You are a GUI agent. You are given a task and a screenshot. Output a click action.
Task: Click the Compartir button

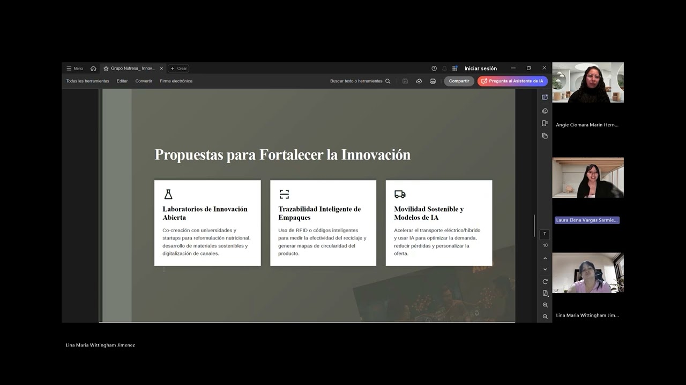click(459, 81)
